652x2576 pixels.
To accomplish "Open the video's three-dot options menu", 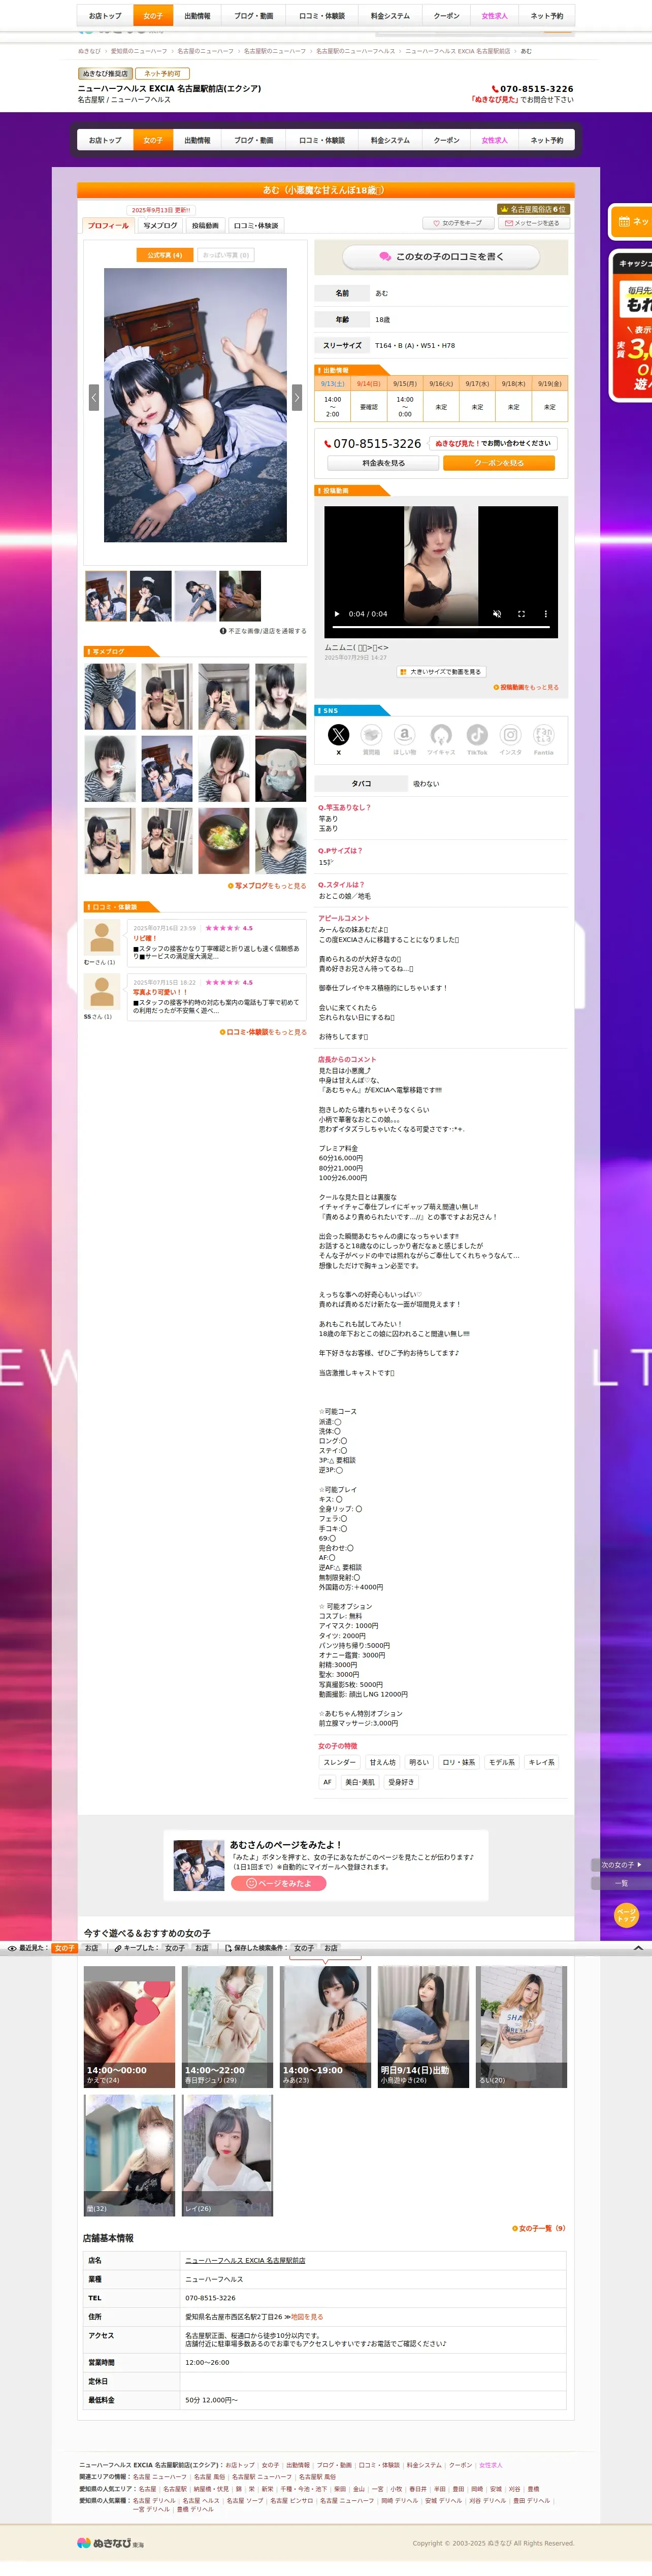I will click(545, 614).
